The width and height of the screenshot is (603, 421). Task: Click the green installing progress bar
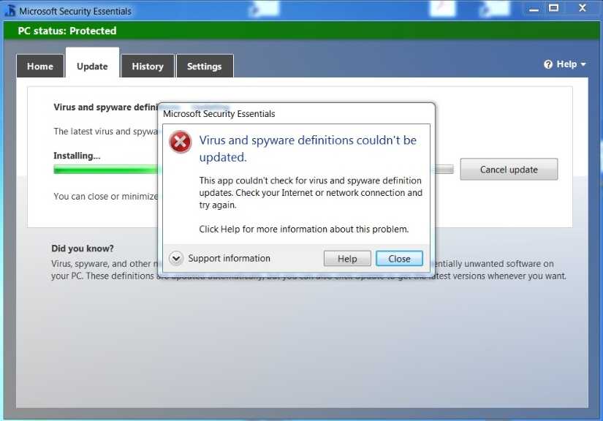(106, 170)
